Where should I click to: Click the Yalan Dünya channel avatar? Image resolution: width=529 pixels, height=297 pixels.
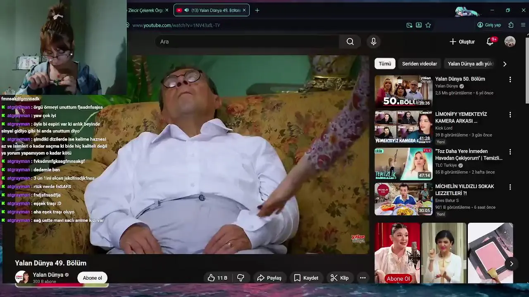pos(22,278)
